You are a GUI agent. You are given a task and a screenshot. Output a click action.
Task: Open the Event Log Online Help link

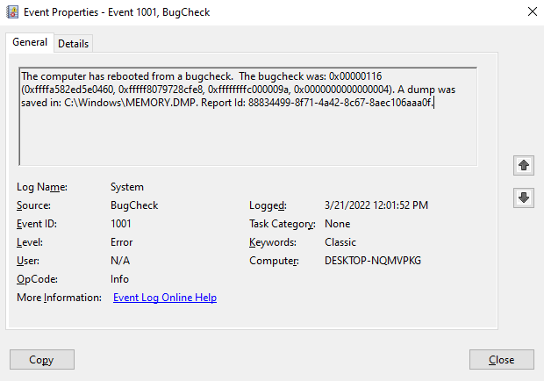(x=165, y=298)
